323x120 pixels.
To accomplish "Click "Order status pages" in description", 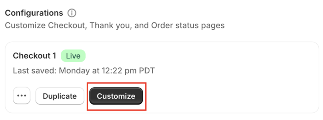I will [188, 26].
